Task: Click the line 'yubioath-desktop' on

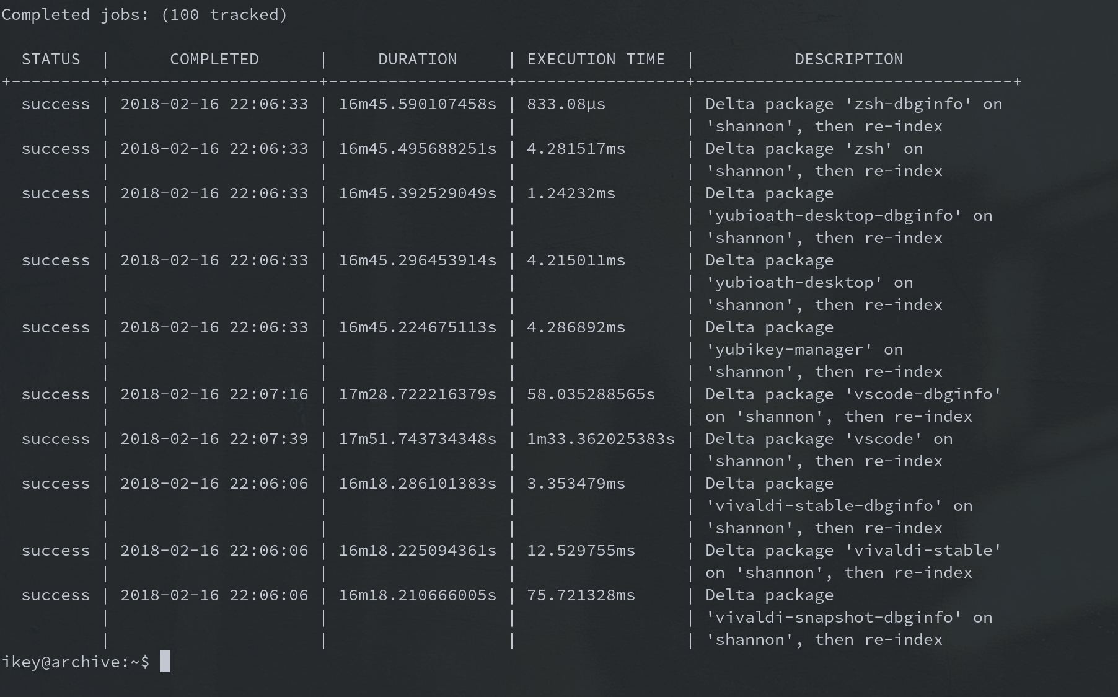Action: coord(809,282)
